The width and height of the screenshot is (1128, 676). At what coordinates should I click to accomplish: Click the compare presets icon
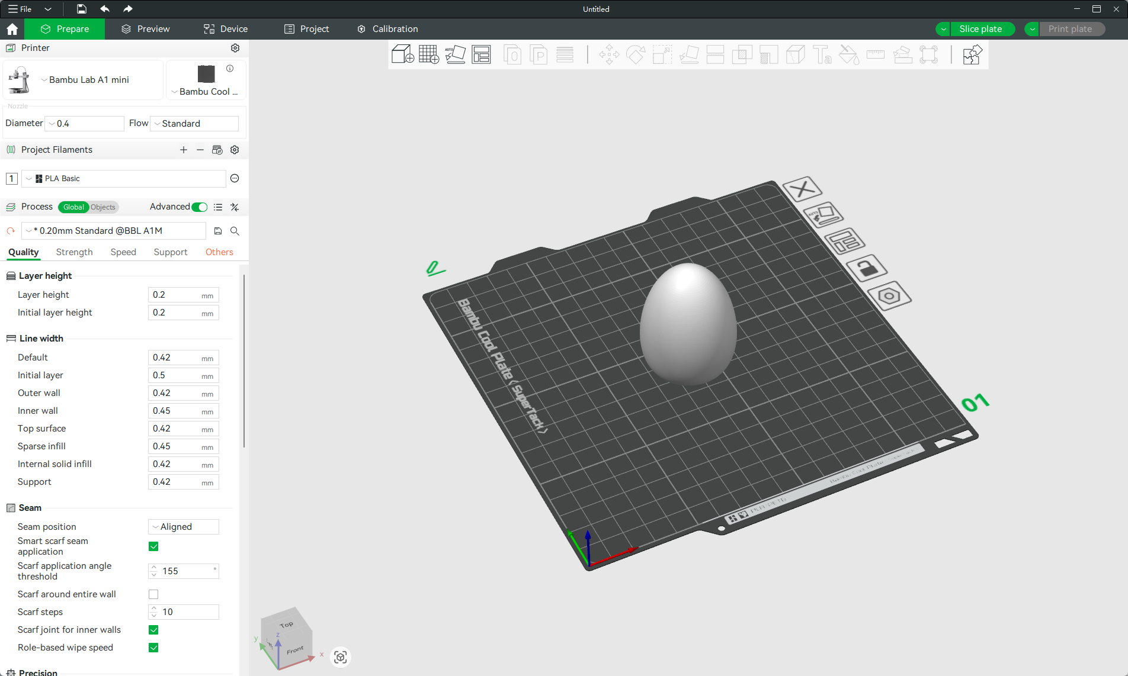[235, 207]
